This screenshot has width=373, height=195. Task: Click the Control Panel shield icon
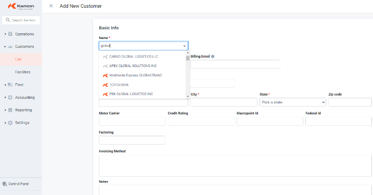(x=5, y=184)
